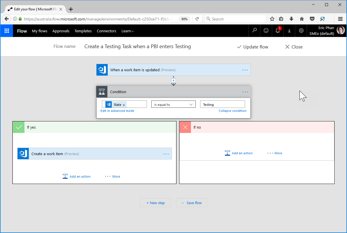
Task: Click the Condition step header
Action: 174,92
